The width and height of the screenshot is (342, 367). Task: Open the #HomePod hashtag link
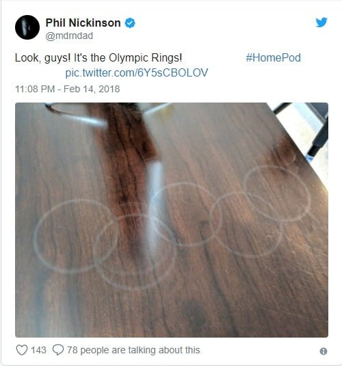click(273, 58)
